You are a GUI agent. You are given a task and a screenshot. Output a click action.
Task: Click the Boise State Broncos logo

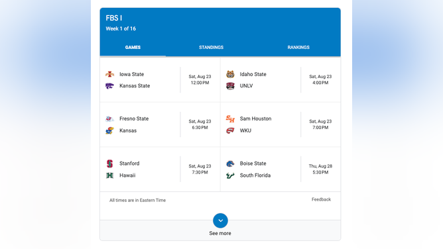click(230, 164)
